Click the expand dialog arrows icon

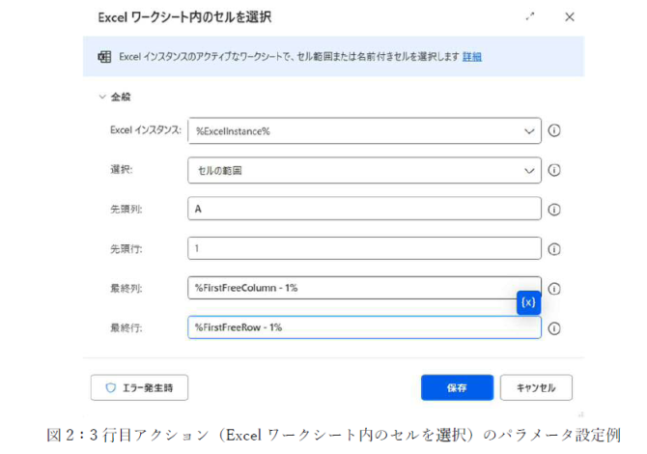coord(530,16)
